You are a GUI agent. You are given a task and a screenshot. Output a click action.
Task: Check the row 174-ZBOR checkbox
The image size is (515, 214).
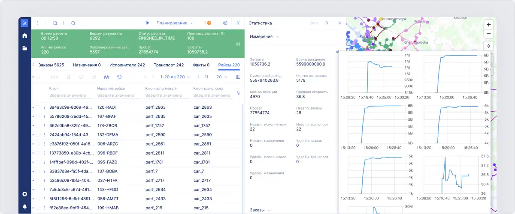tap(38, 125)
